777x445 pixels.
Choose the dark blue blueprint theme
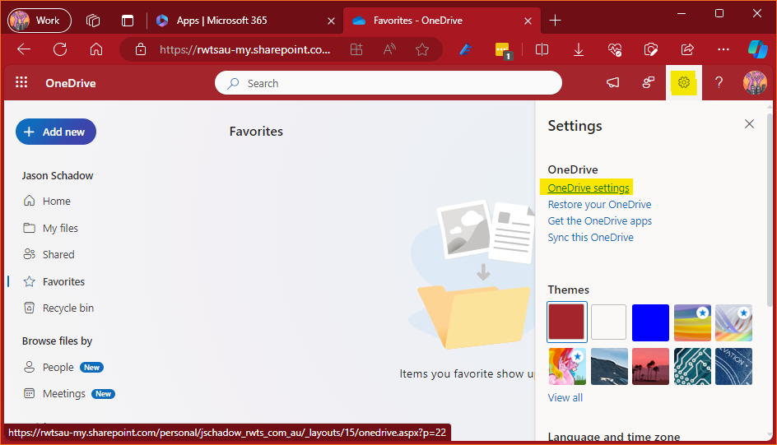click(x=733, y=366)
